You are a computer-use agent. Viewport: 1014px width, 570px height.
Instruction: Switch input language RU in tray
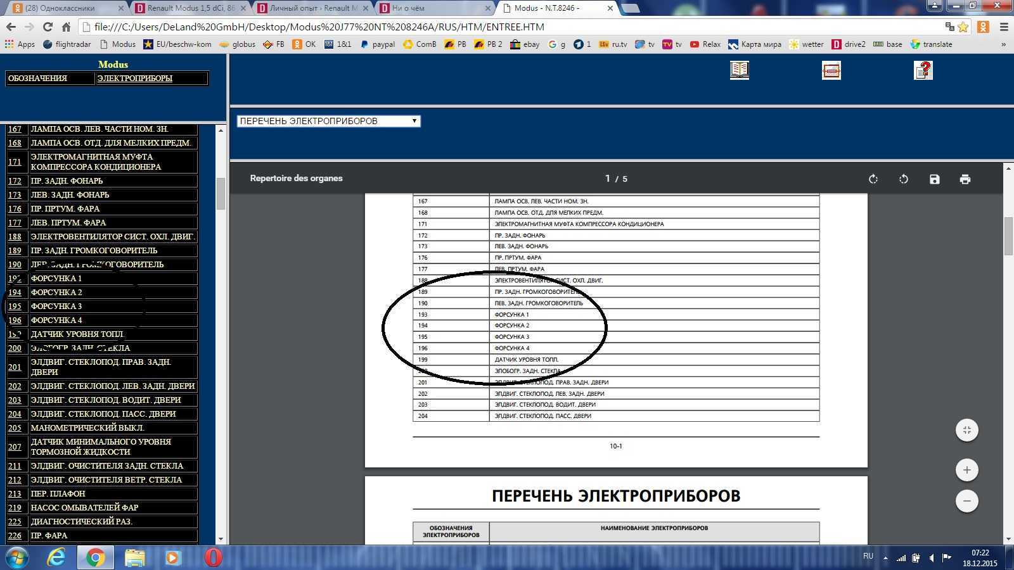coord(868,556)
